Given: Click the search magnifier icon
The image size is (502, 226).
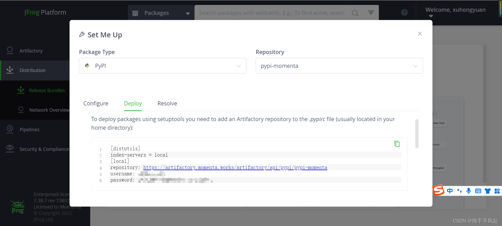Looking at the screenshot, I should [355, 13].
